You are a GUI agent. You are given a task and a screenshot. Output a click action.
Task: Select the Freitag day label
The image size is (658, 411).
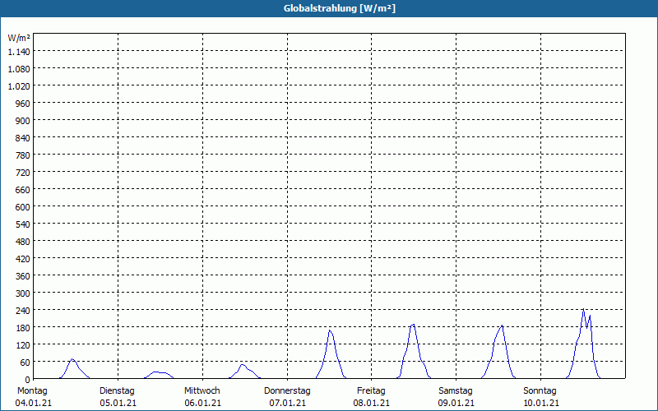(372, 391)
